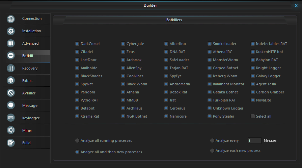Screen dimensions: 302x168
Task: Select the Build pencil icon
Action: pos(11,143)
